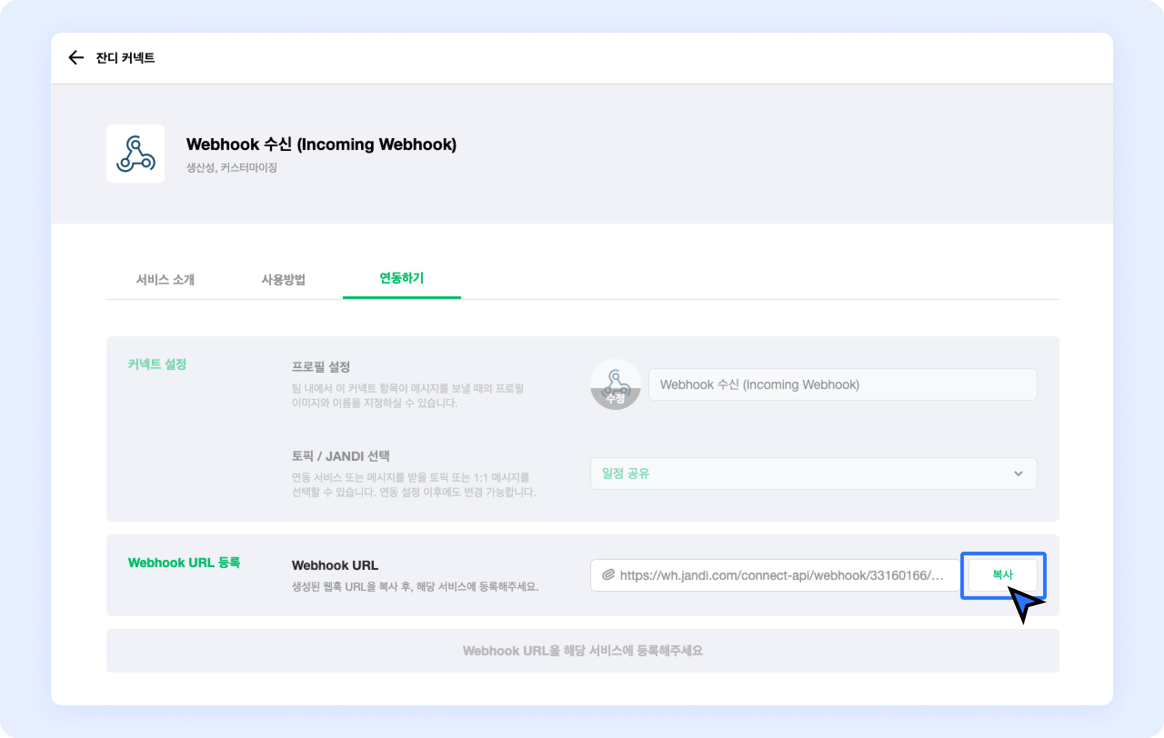Click the link paperclip icon in URL field

pyautogui.click(x=607, y=575)
